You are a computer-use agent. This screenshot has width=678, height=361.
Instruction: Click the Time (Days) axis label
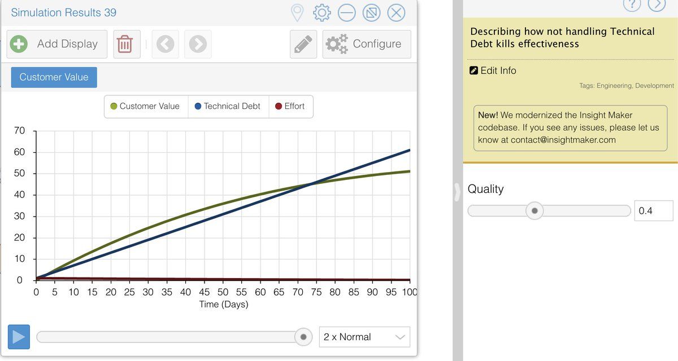[x=224, y=305]
